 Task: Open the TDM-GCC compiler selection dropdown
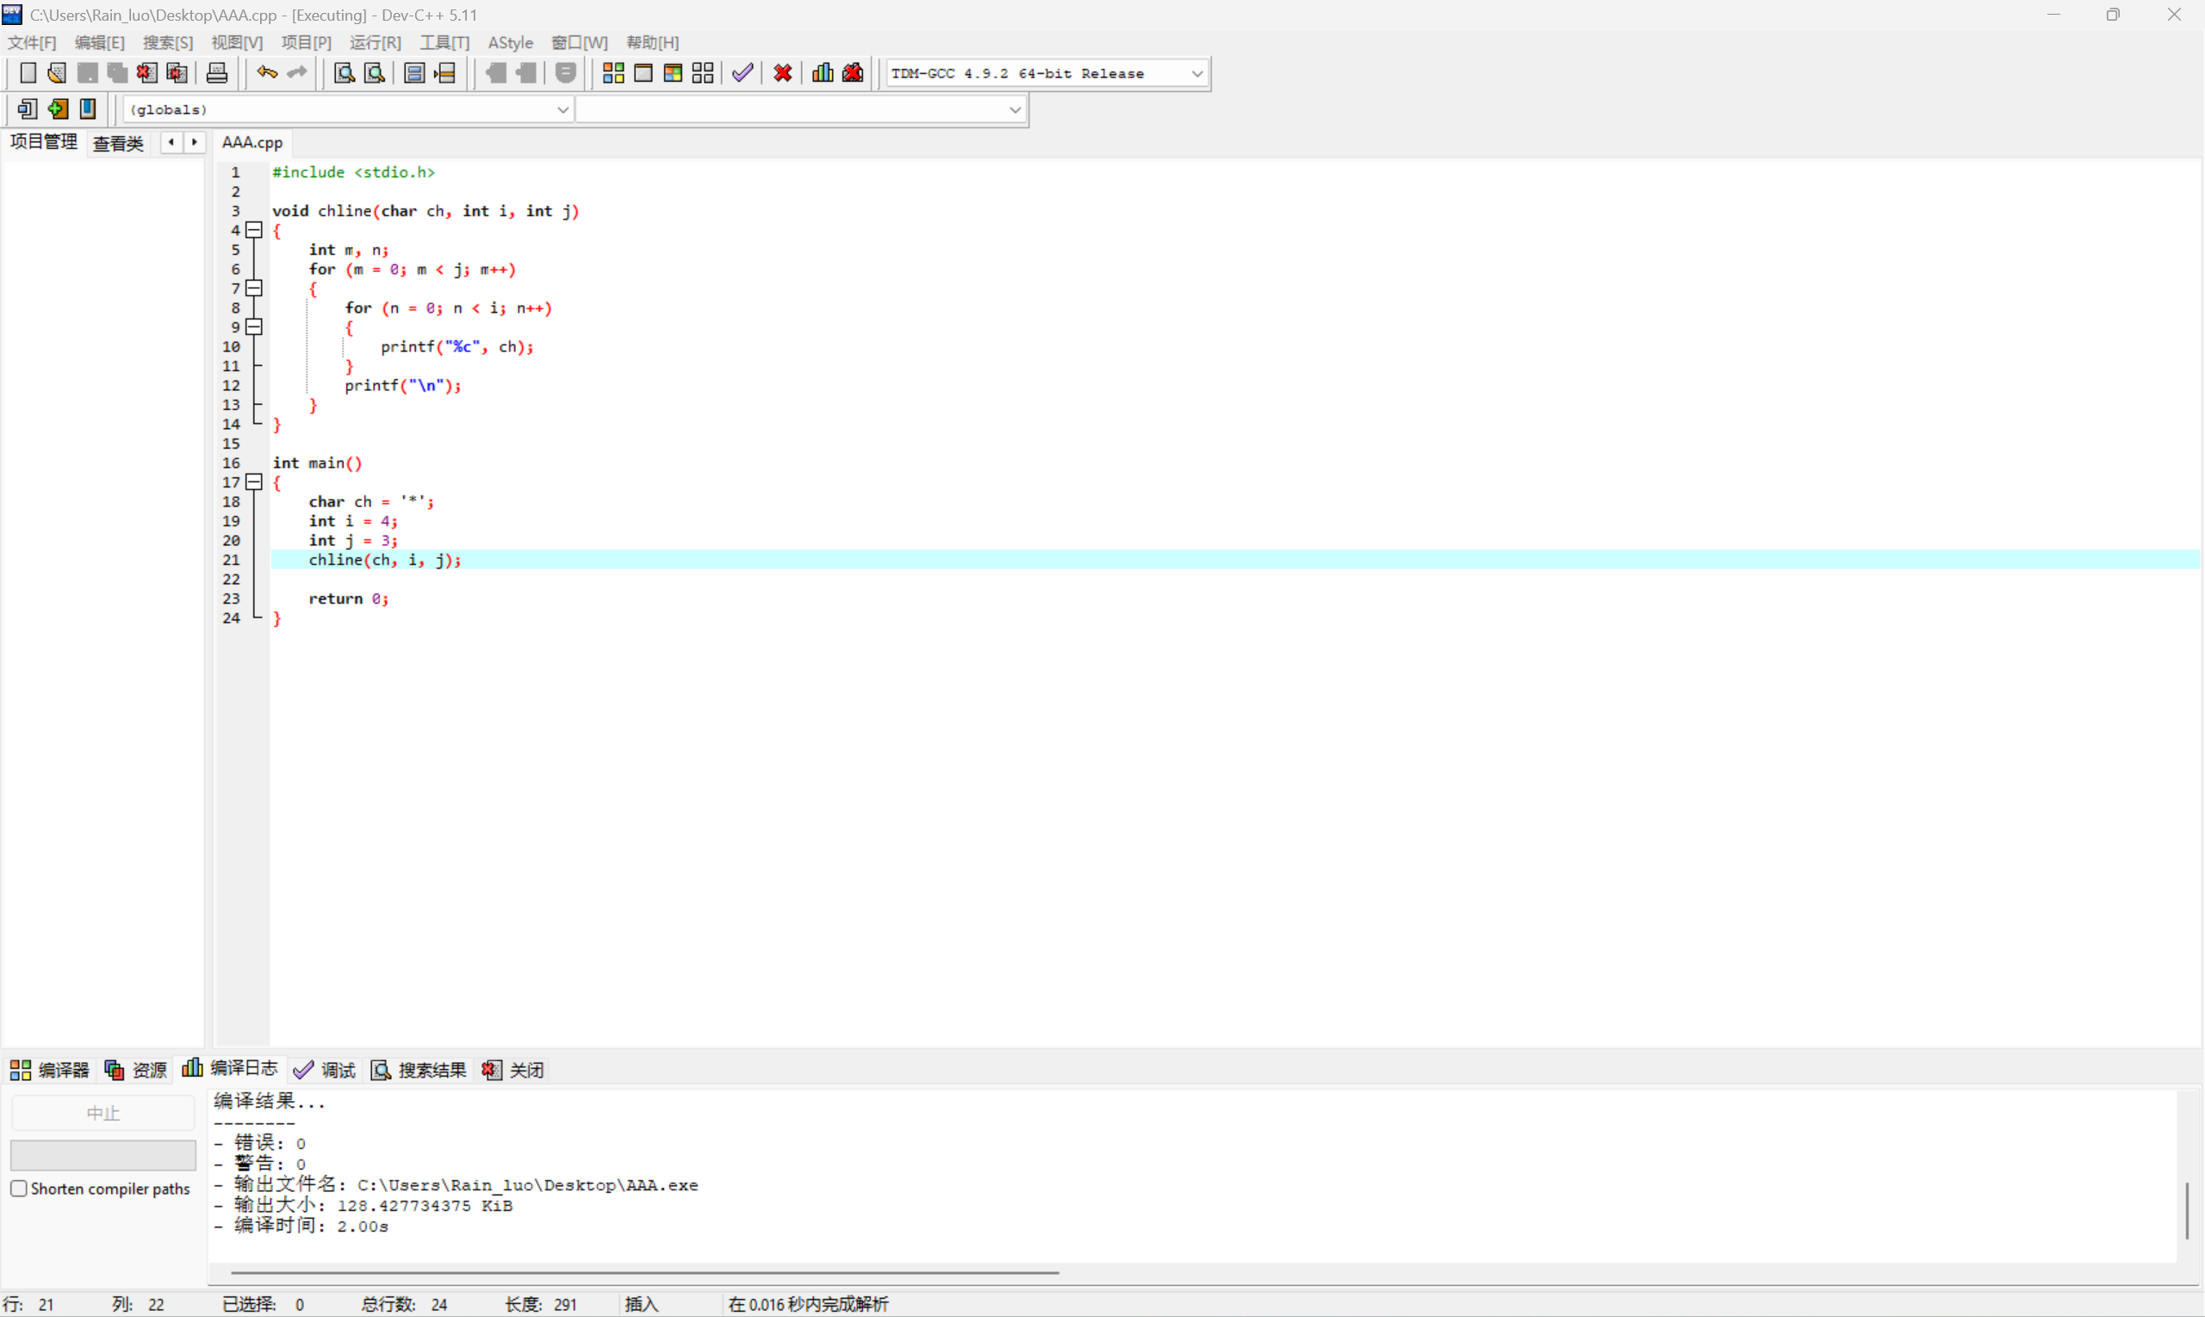tap(1197, 74)
